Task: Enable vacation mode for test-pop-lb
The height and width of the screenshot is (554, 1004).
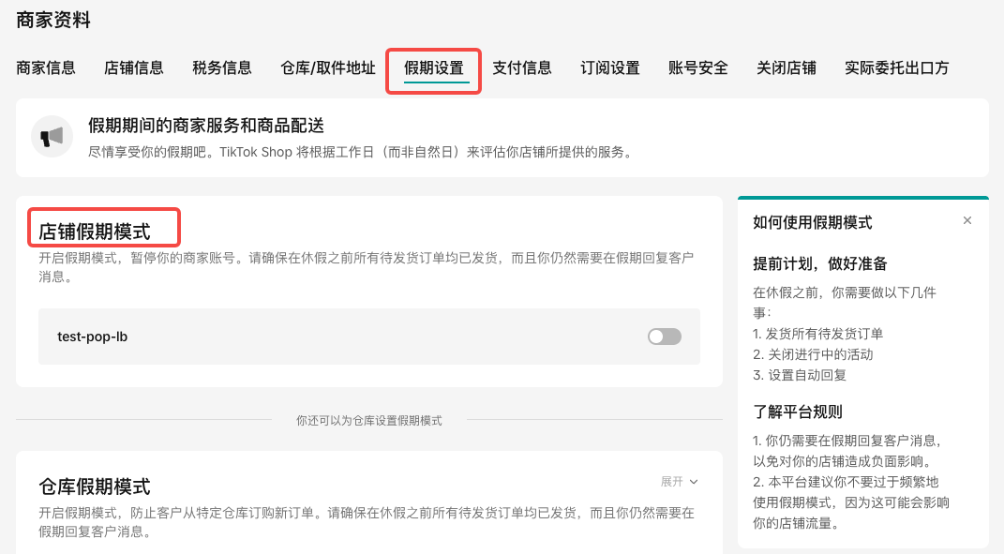Action: (x=664, y=337)
